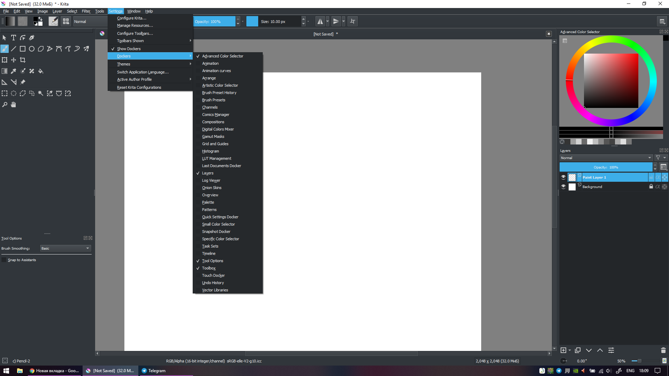Open layer blending mode Normal dropdown
This screenshot has height=376, width=669.
point(606,158)
